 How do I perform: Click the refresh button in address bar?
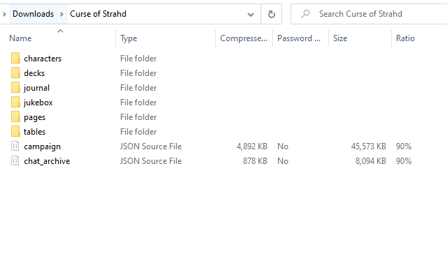[271, 14]
